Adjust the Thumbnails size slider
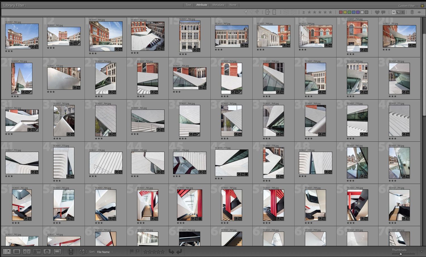The height and width of the screenshot is (257, 426). point(401,254)
